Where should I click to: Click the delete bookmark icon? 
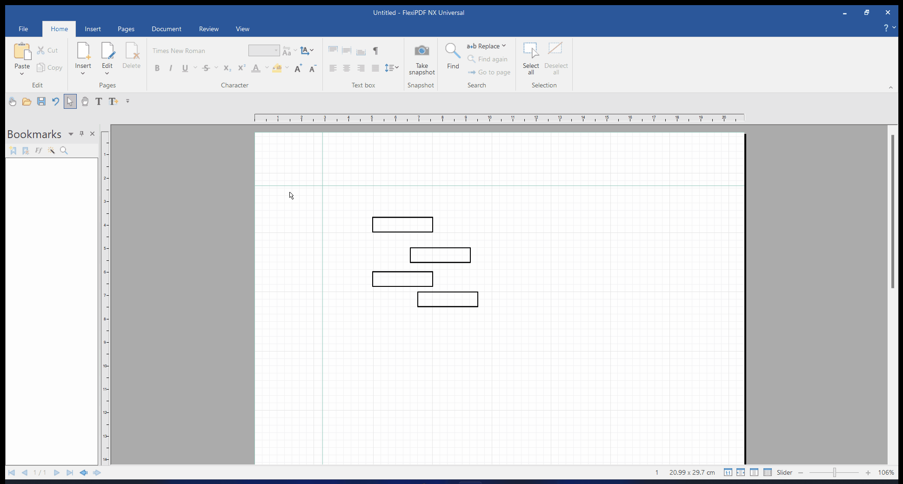click(26, 151)
